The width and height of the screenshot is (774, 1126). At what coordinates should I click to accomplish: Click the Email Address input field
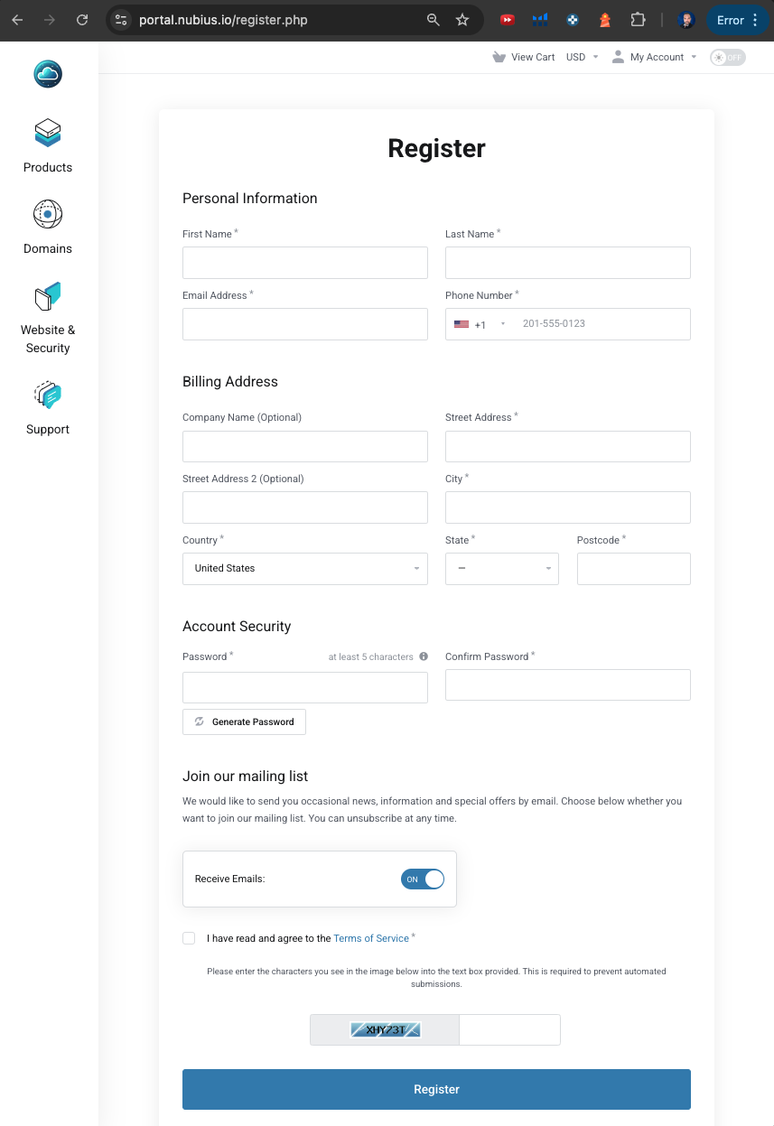click(305, 324)
